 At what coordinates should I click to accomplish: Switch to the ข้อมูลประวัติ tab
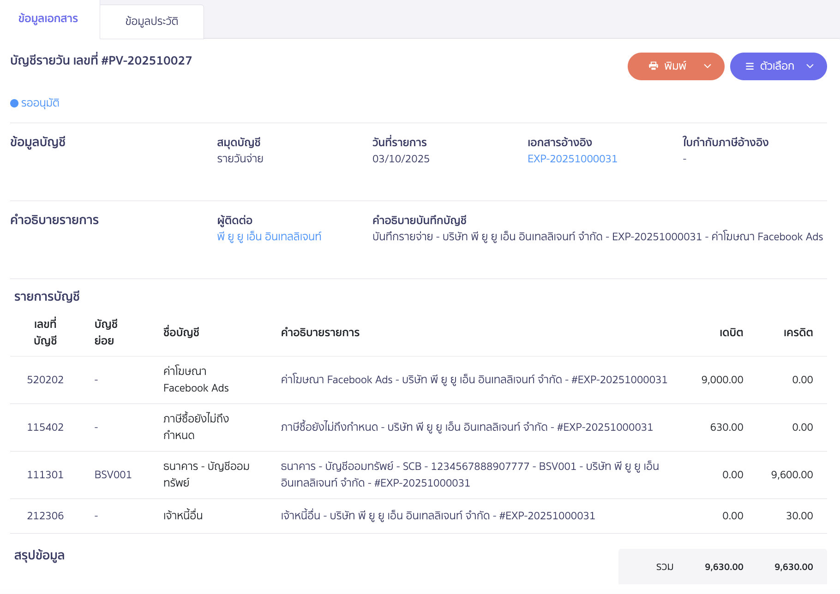151,21
